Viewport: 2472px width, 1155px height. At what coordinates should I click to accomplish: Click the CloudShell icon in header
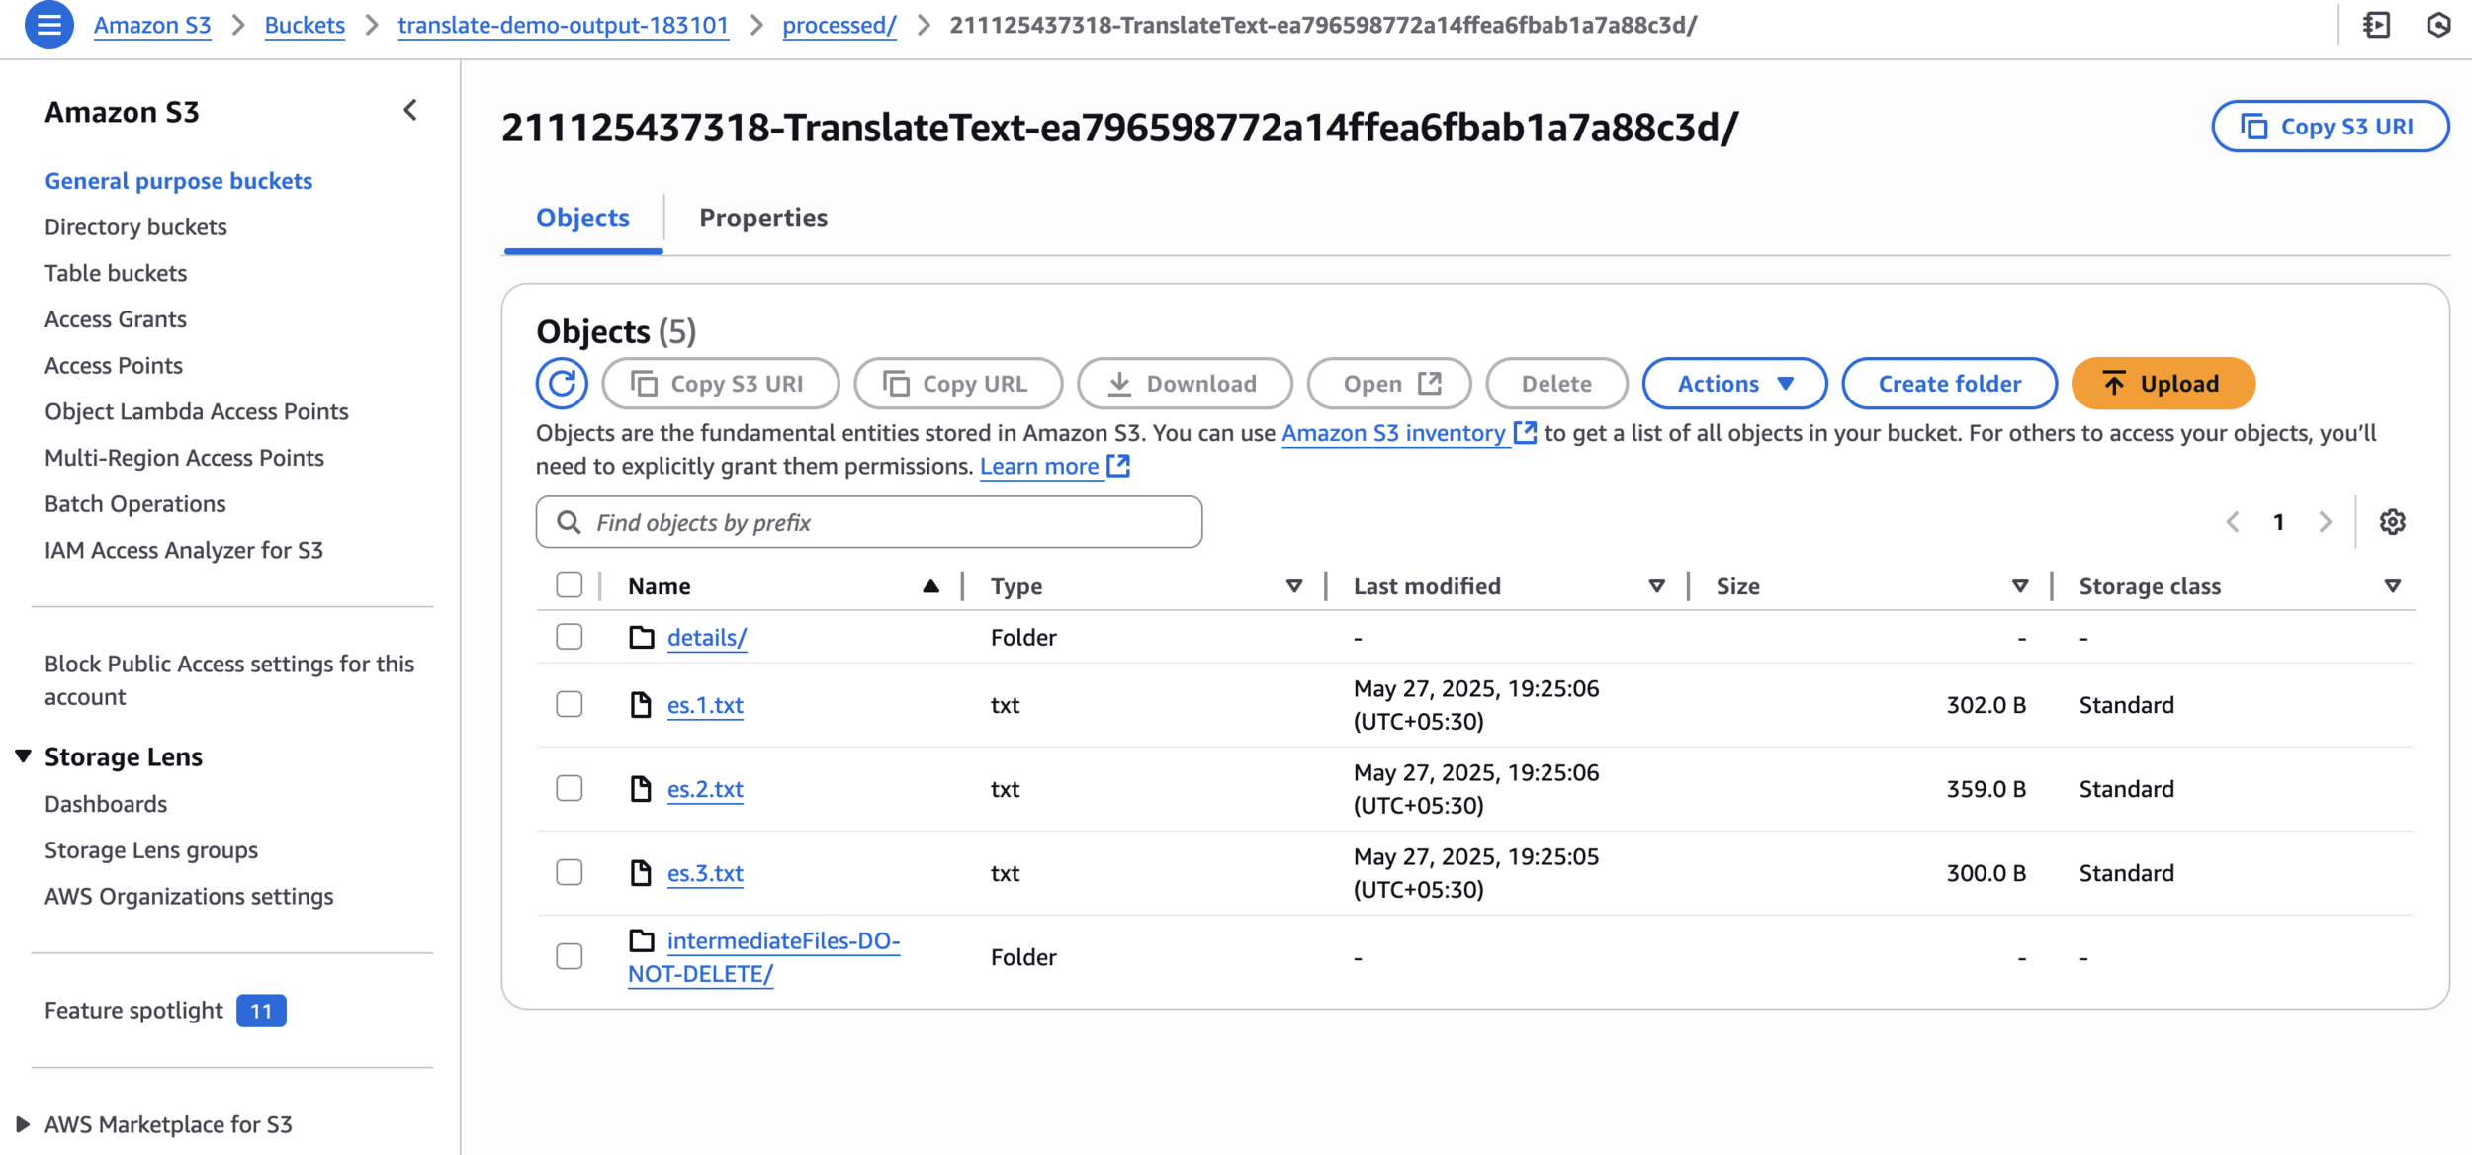pos(2376,25)
